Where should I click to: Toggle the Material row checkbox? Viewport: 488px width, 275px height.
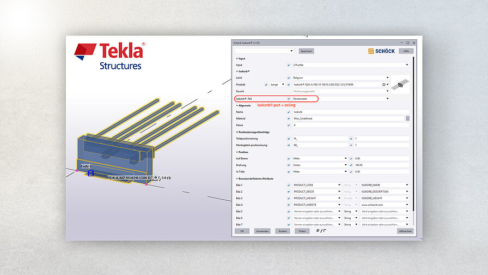(x=289, y=118)
